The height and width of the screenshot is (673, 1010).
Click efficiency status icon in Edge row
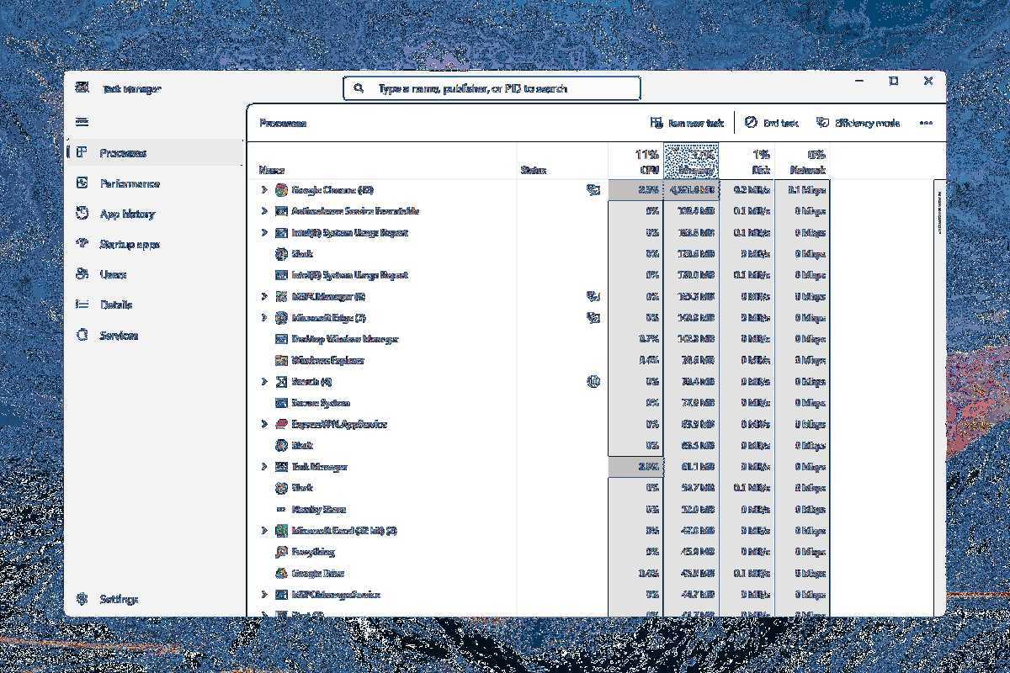(593, 318)
